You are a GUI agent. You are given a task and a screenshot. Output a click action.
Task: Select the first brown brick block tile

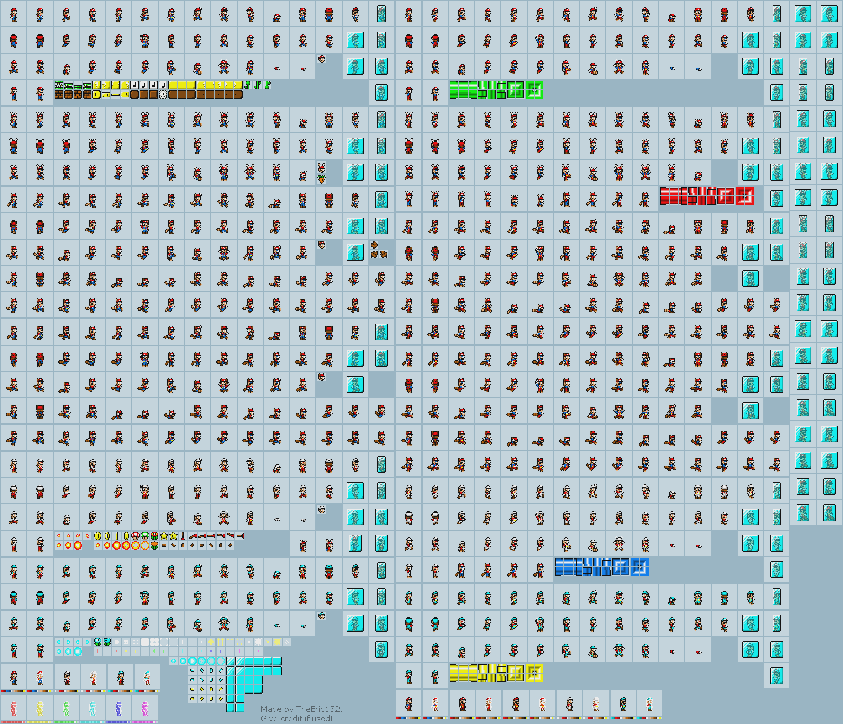pos(59,94)
